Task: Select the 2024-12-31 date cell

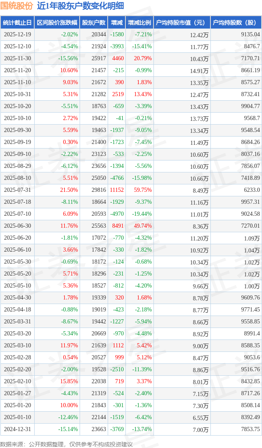Action: point(17,429)
